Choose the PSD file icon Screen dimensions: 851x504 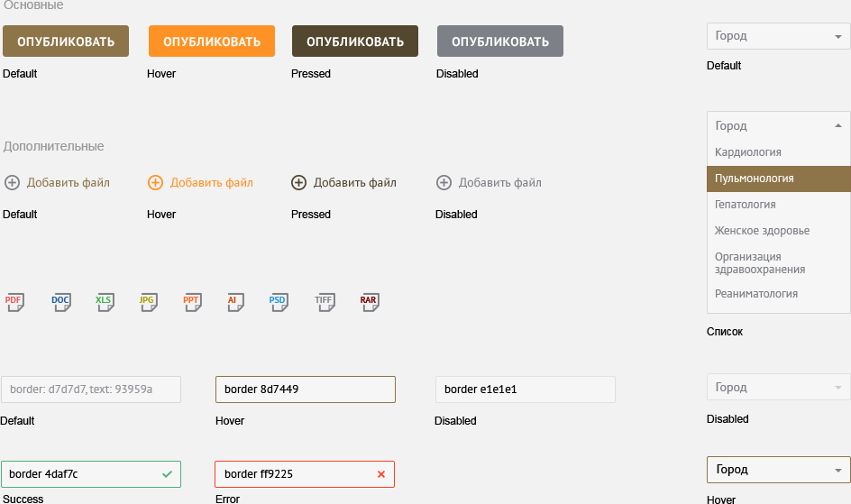(279, 303)
